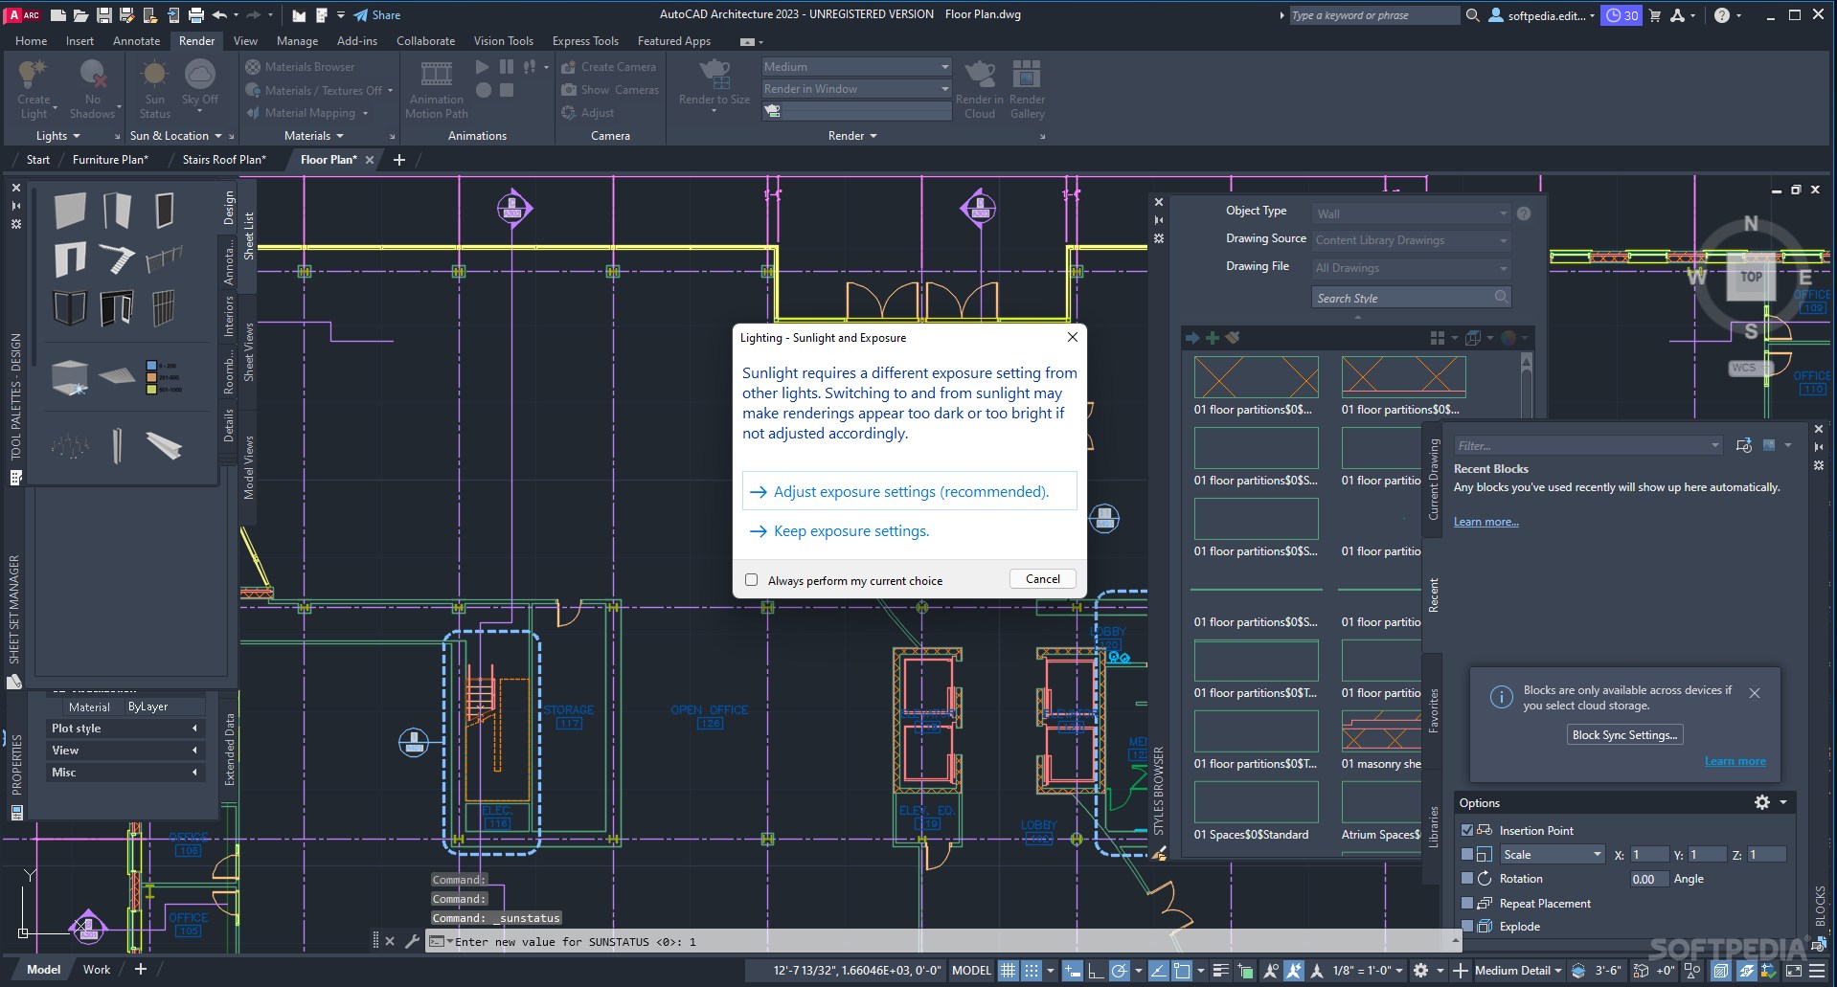Viewport: 1837px width, 987px height.
Task: Open the Render in Window dropdown
Action: (x=856, y=89)
